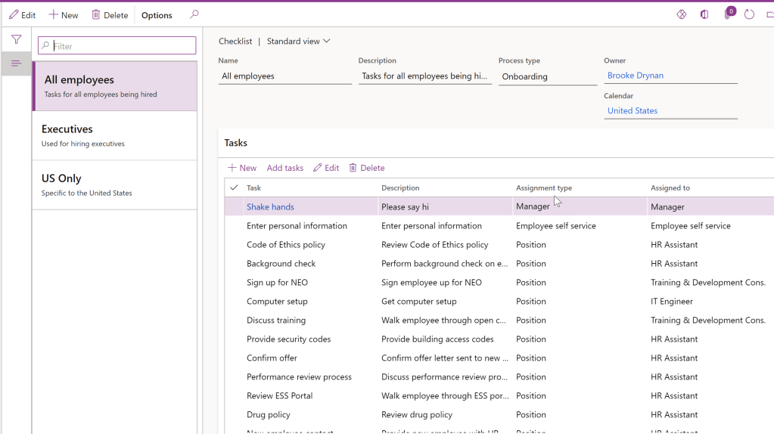Click the Add tasks button
This screenshot has width=774, height=434.
284,168
